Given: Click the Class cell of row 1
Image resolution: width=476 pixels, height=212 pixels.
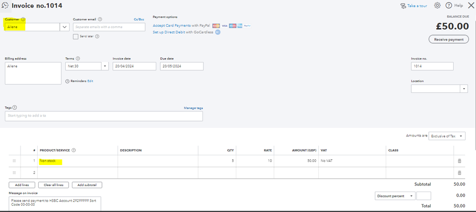Looking at the screenshot, I should point(420,161).
